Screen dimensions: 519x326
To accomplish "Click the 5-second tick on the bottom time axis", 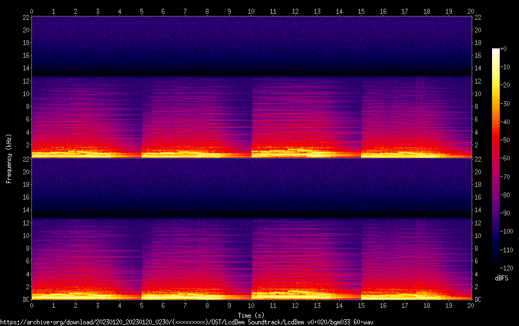I will [x=141, y=305].
